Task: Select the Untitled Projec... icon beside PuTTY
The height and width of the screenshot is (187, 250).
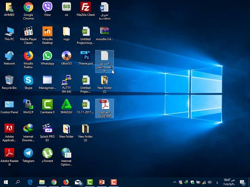Action: pos(86,84)
